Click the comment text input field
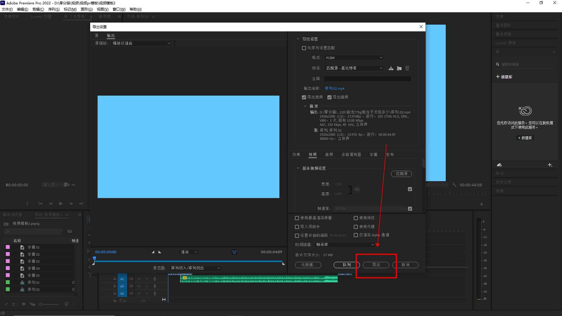The width and height of the screenshot is (562, 316). point(367,79)
